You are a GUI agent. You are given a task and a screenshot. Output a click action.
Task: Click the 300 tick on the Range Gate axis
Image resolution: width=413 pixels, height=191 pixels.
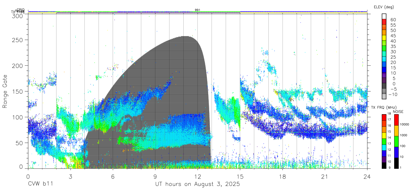pyautogui.click(x=17, y=15)
